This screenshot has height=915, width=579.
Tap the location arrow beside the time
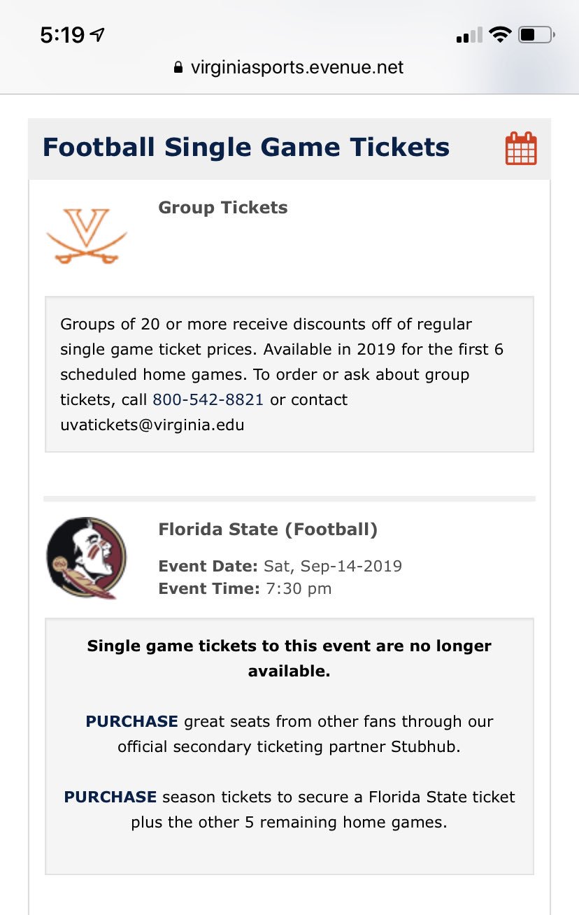click(x=98, y=35)
